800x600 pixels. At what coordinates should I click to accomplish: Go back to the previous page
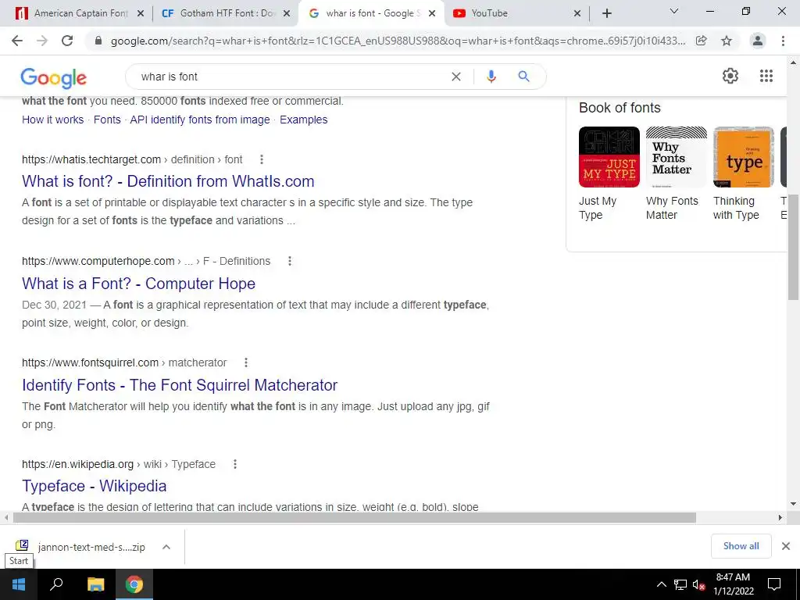17,41
